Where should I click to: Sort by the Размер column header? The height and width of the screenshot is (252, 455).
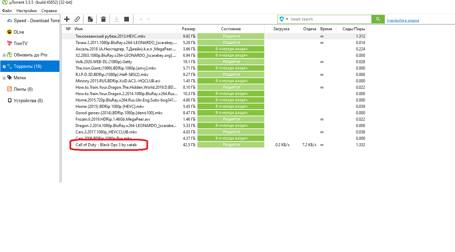tap(188, 29)
